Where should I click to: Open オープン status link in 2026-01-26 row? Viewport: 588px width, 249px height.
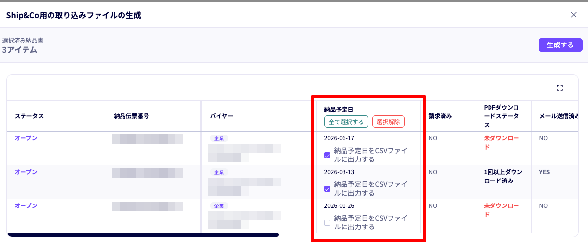26,206
